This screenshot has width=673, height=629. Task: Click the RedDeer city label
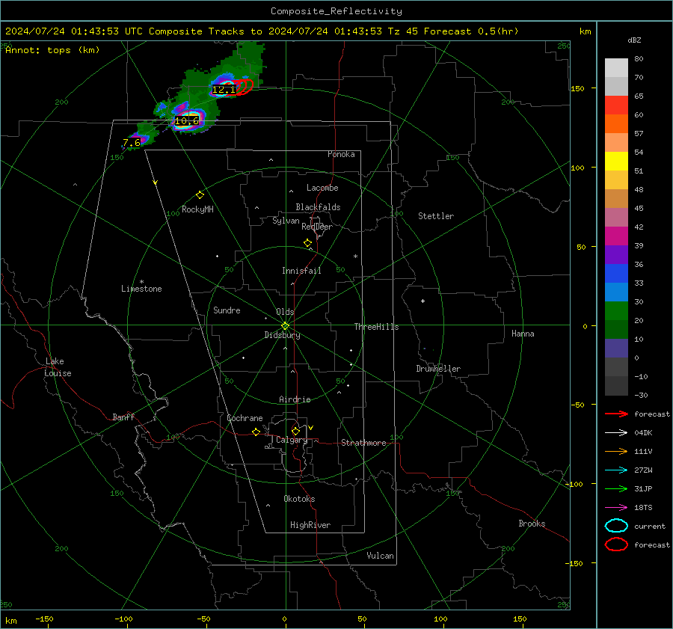point(317,227)
